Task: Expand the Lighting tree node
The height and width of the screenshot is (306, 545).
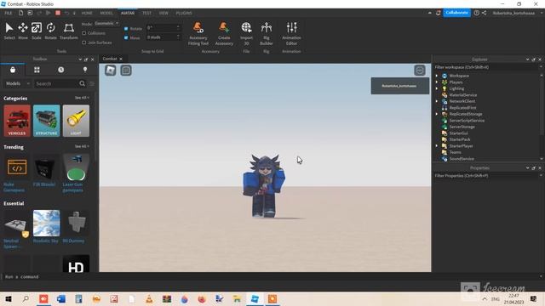Action: [437, 88]
